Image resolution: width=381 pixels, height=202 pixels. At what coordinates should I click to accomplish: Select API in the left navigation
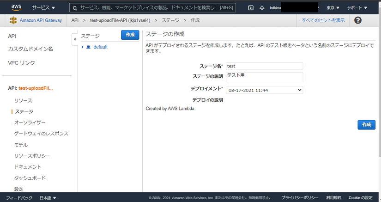click(x=12, y=36)
